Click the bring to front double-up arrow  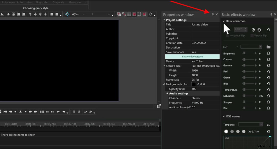tap(40, 14)
